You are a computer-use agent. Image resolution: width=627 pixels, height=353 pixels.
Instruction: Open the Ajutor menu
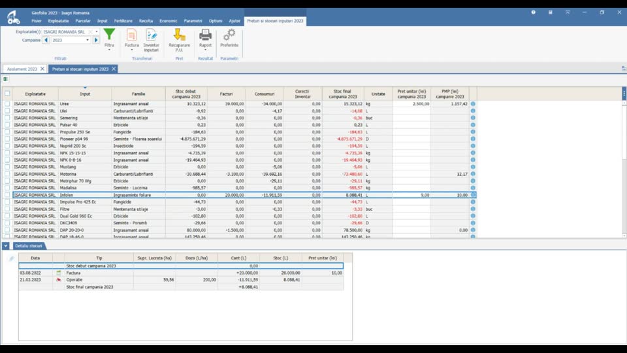coord(234,21)
